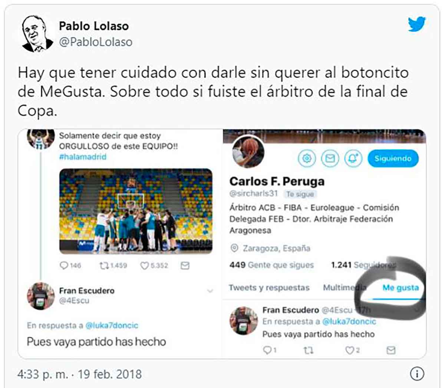The image size is (445, 388).
Task: Toggle the notification bell icon
Action: coord(353,159)
